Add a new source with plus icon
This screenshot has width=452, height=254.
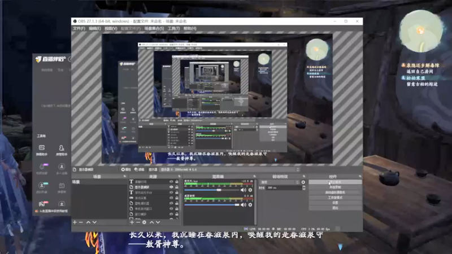tap(132, 222)
